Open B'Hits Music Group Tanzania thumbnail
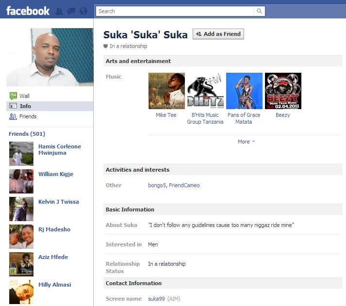This screenshot has width=346, height=306. tap(205, 91)
